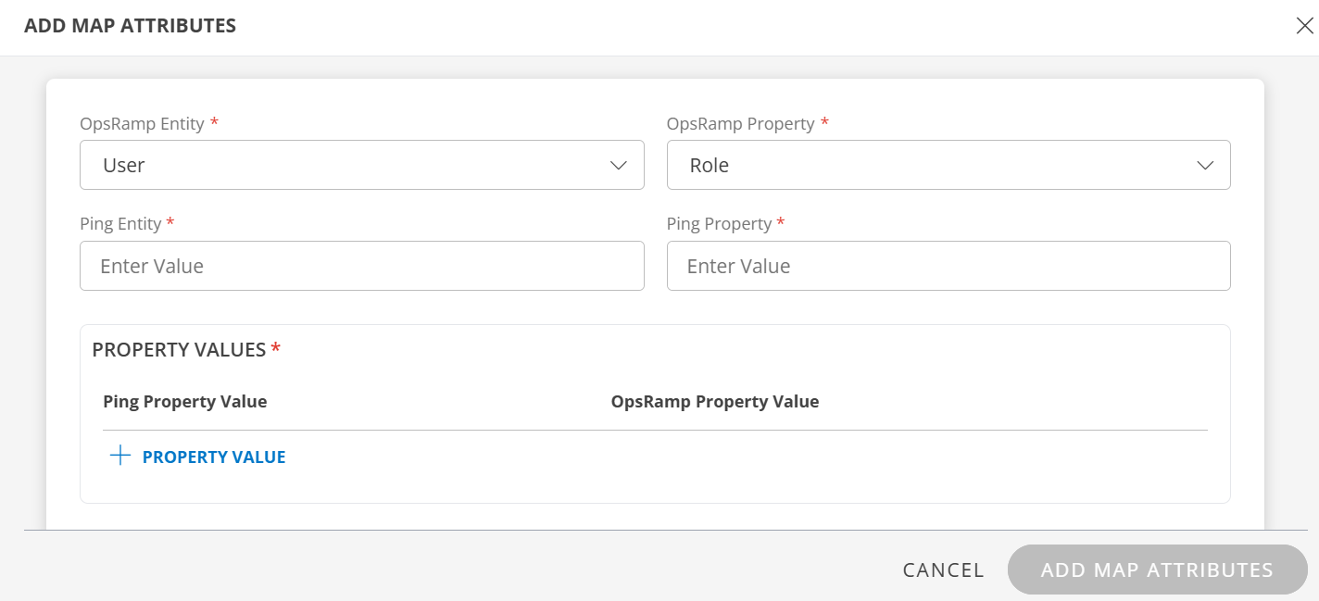Click the ADD MAP ATTRIBUTES submit button
The width and height of the screenshot is (1319, 601).
pos(1157,570)
